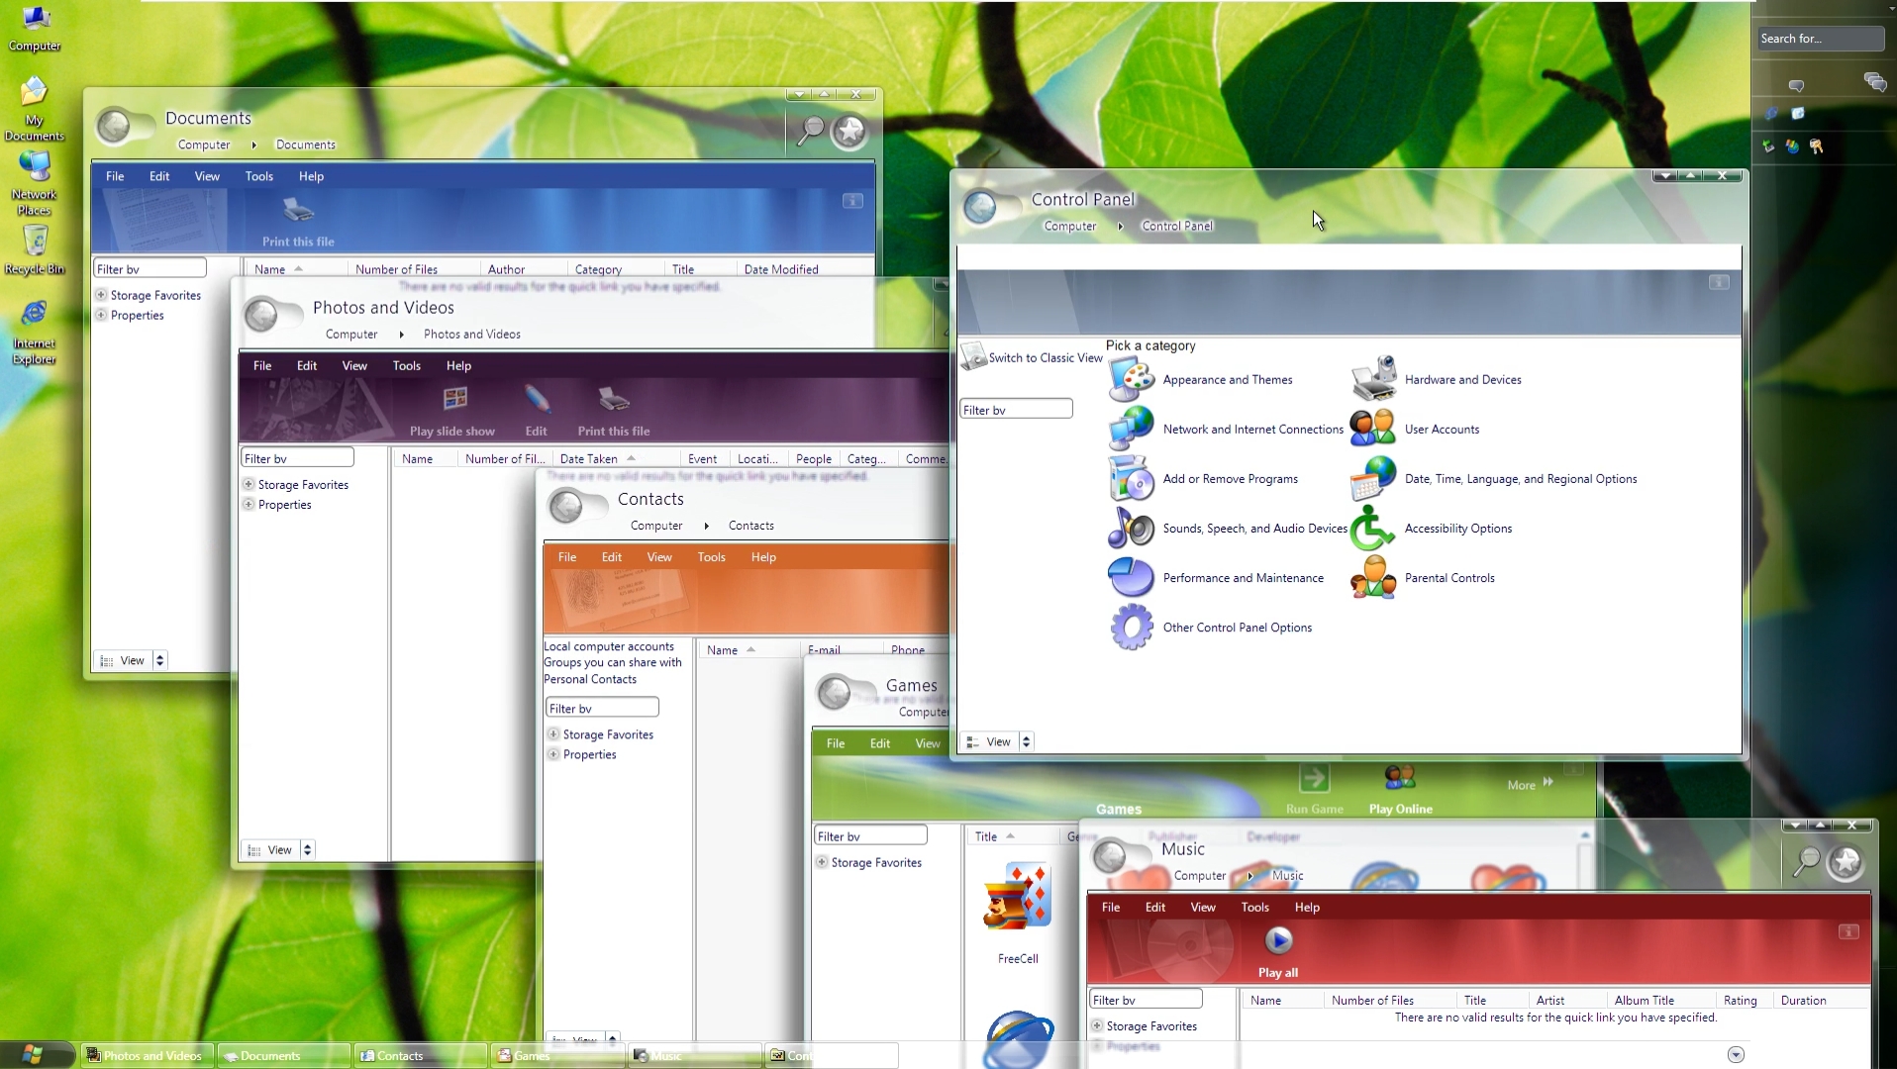The height and width of the screenshot is (1069, 1897).
Task: Click More button in Games window
Action: tap(1530, 784)
